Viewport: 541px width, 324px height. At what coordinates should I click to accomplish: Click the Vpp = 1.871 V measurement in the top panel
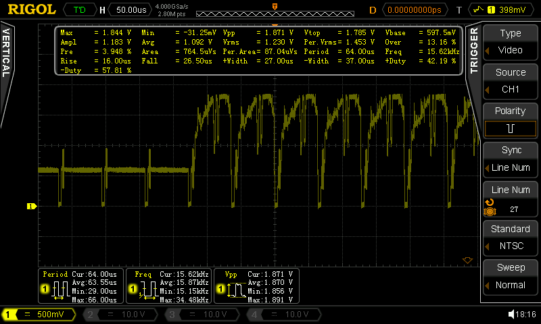[x=258, y=32]
